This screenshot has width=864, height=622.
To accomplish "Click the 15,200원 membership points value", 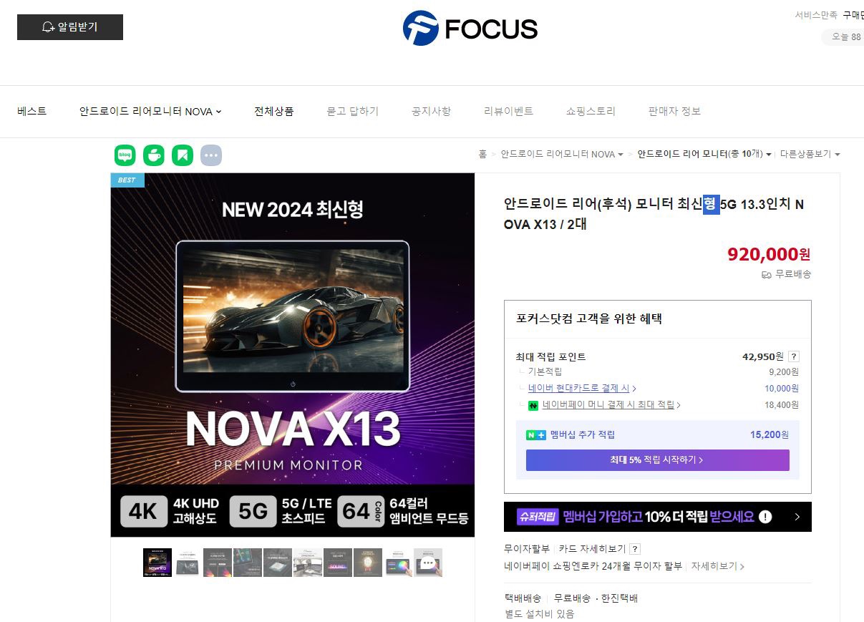I will [x=770, y=434].
